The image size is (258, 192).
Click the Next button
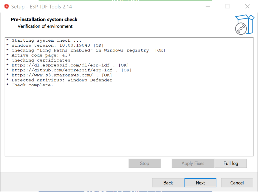[200, 183]
